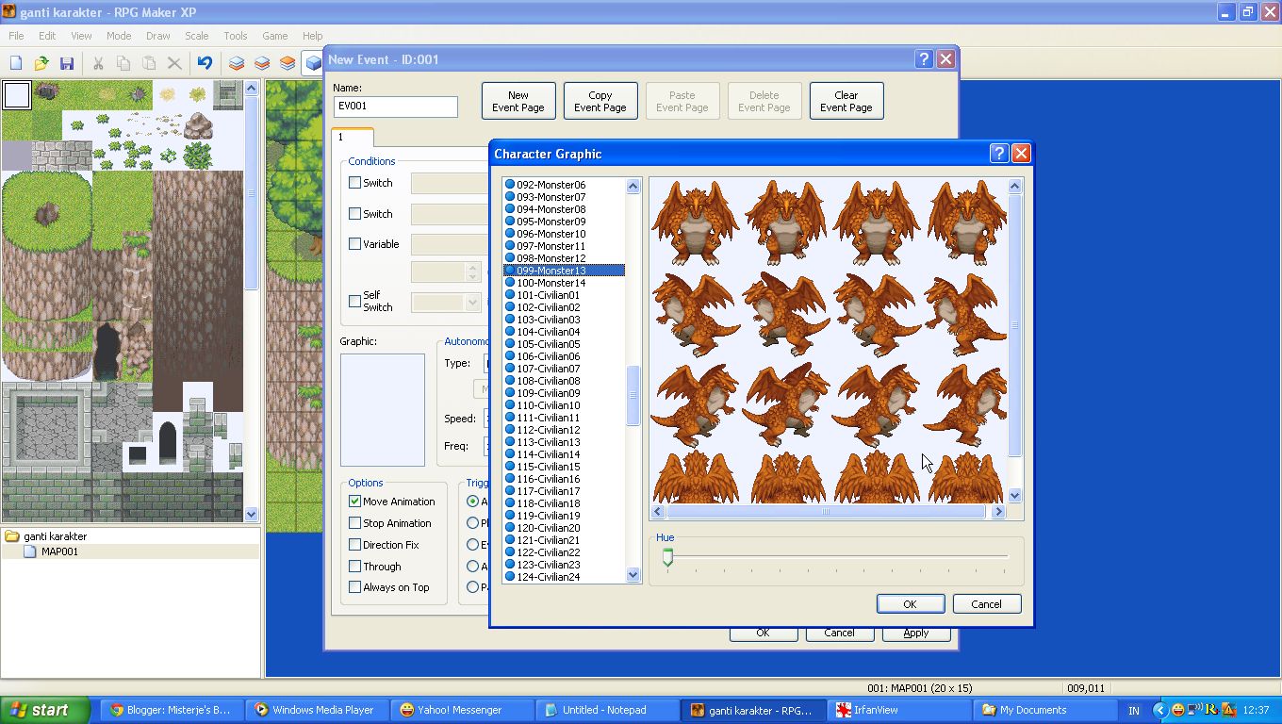
Task: Click the Copy Event Page button
Action: (600, 101)
